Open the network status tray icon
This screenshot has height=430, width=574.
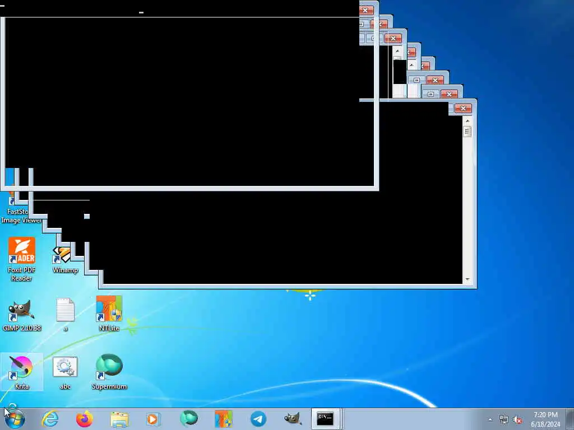504,420
